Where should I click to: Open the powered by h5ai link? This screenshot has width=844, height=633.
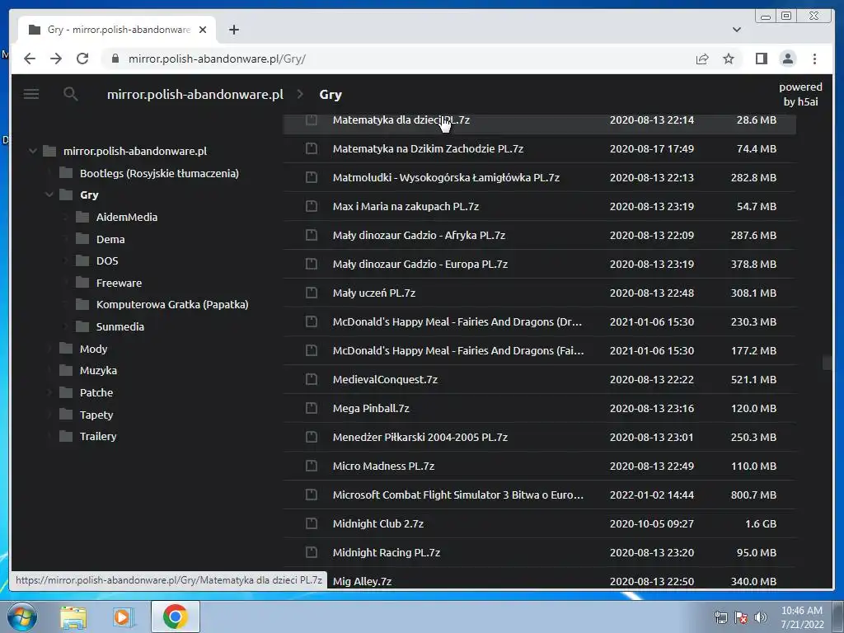[x=800, y=94]
